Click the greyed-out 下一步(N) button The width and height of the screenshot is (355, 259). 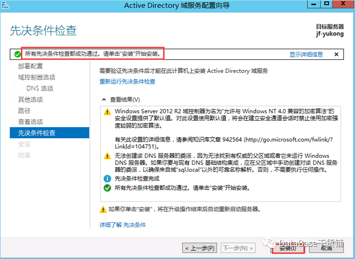pos(238,248)
